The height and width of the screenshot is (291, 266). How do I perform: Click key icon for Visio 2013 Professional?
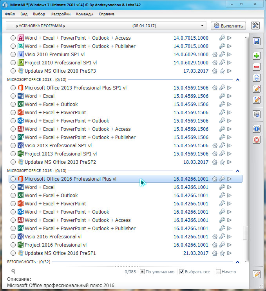(x=222, y=145)
